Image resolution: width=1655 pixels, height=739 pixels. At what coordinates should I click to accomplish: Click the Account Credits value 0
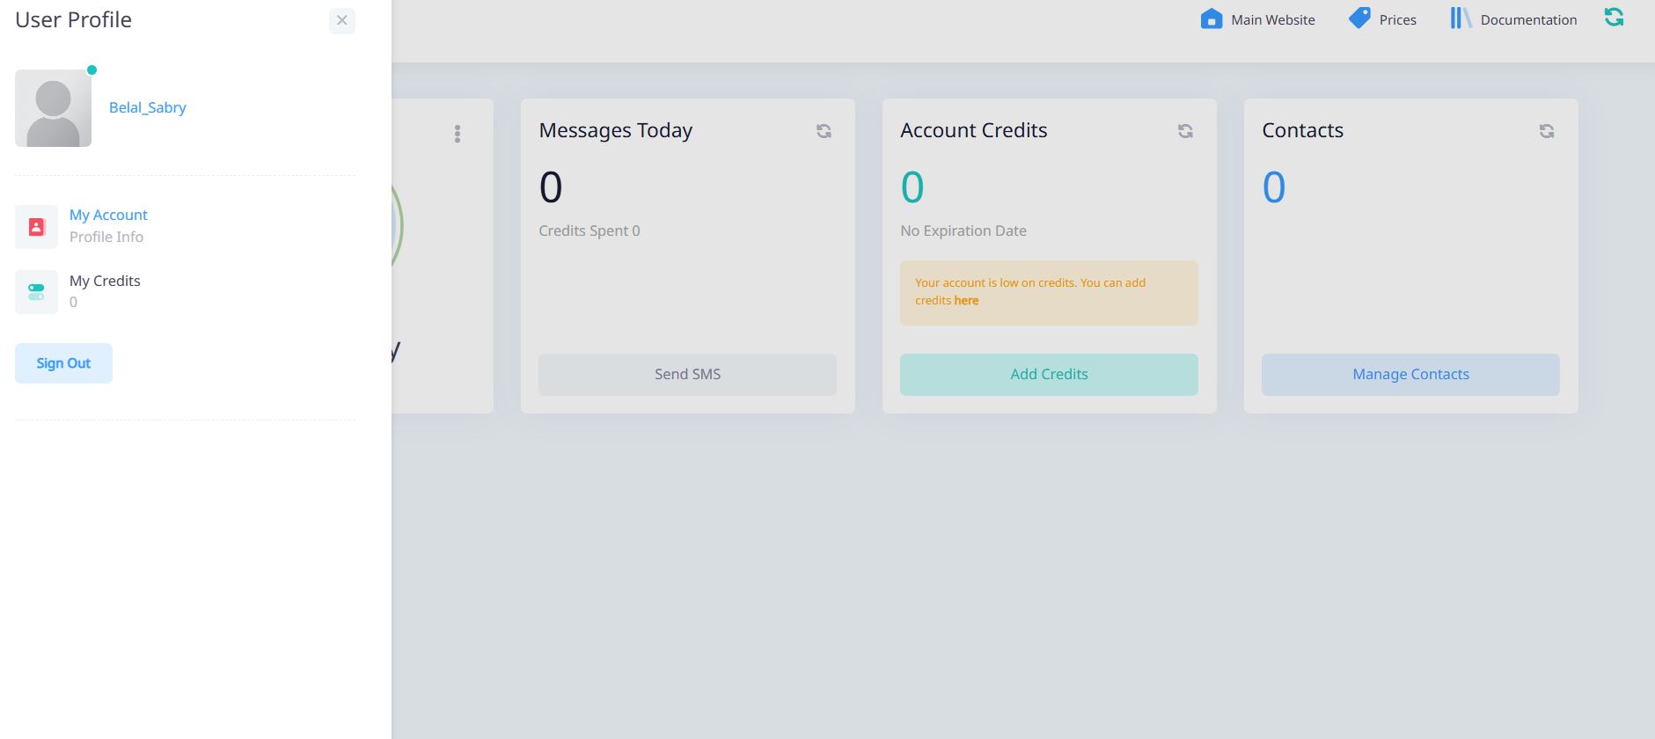point(912,187)
